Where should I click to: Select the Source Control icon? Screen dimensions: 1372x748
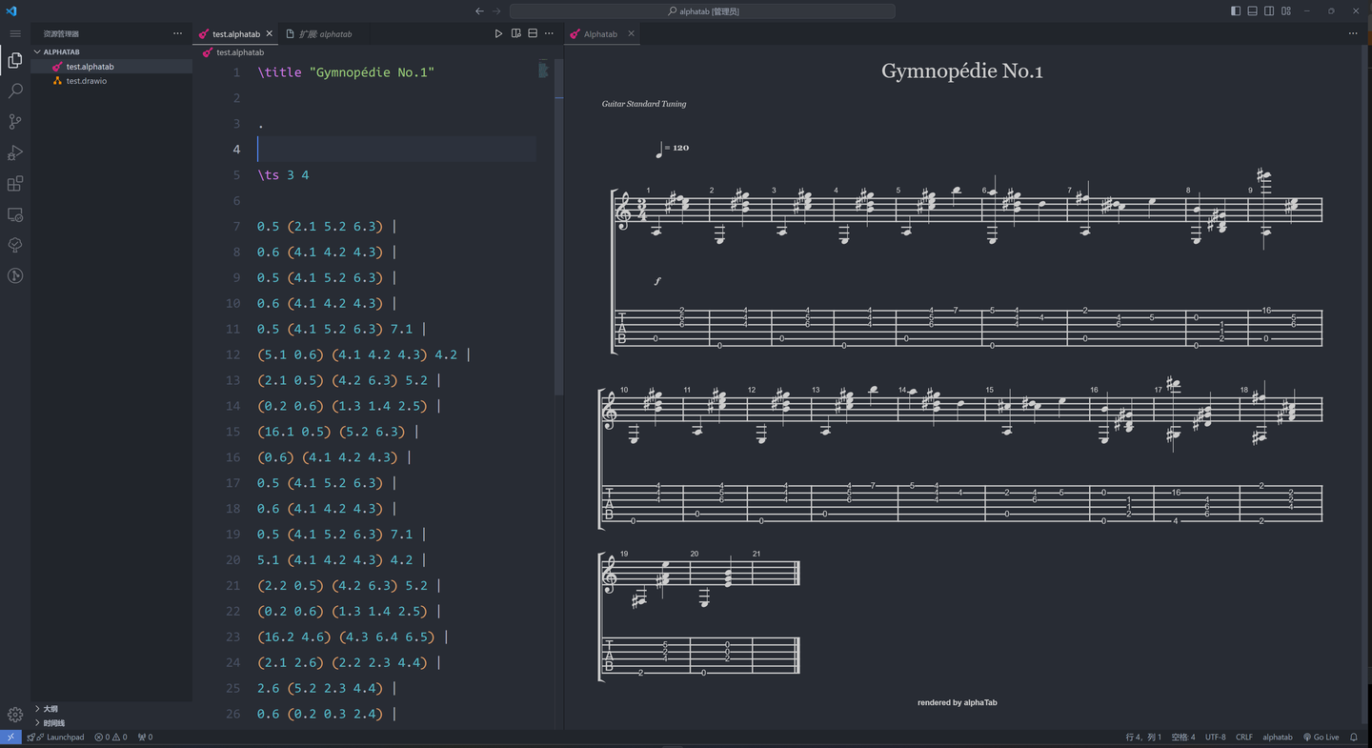pos(14,121)
